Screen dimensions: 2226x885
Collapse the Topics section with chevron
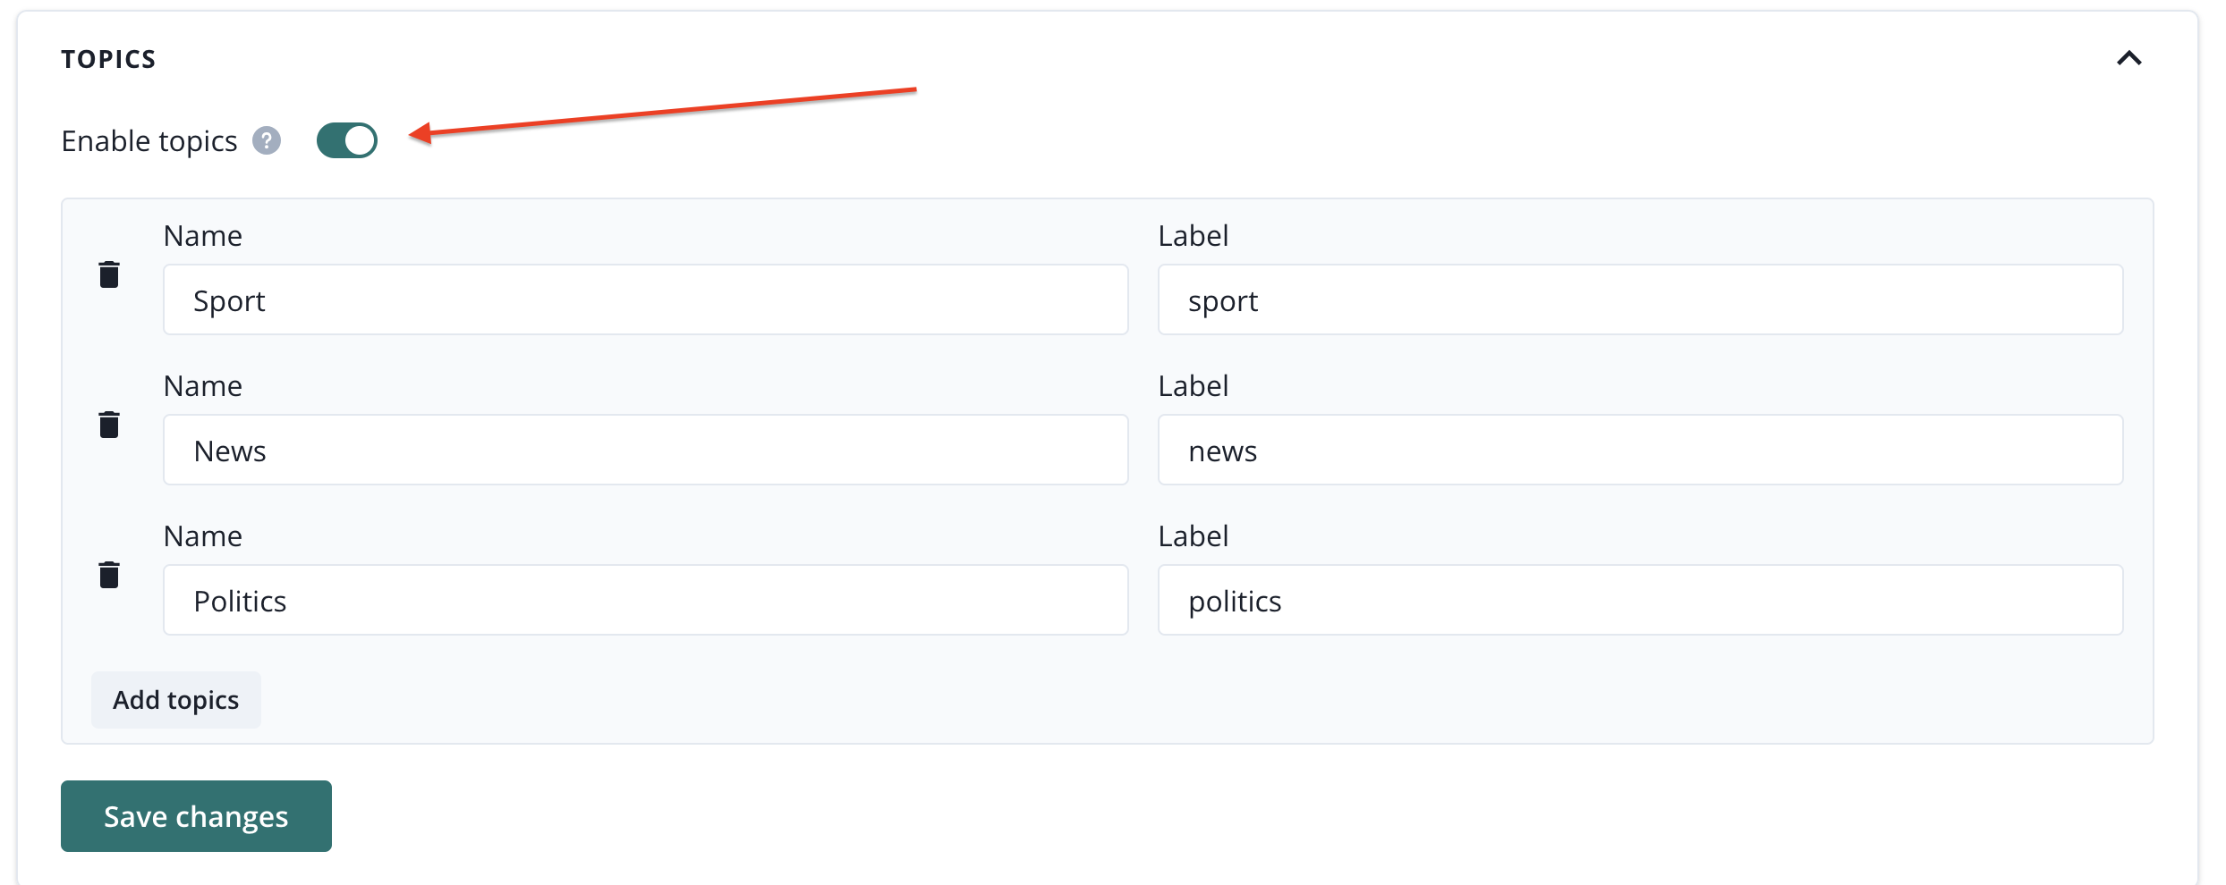click(x=2128, y=59)
